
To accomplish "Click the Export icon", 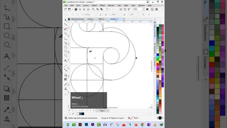I will (x=125, y=9).
